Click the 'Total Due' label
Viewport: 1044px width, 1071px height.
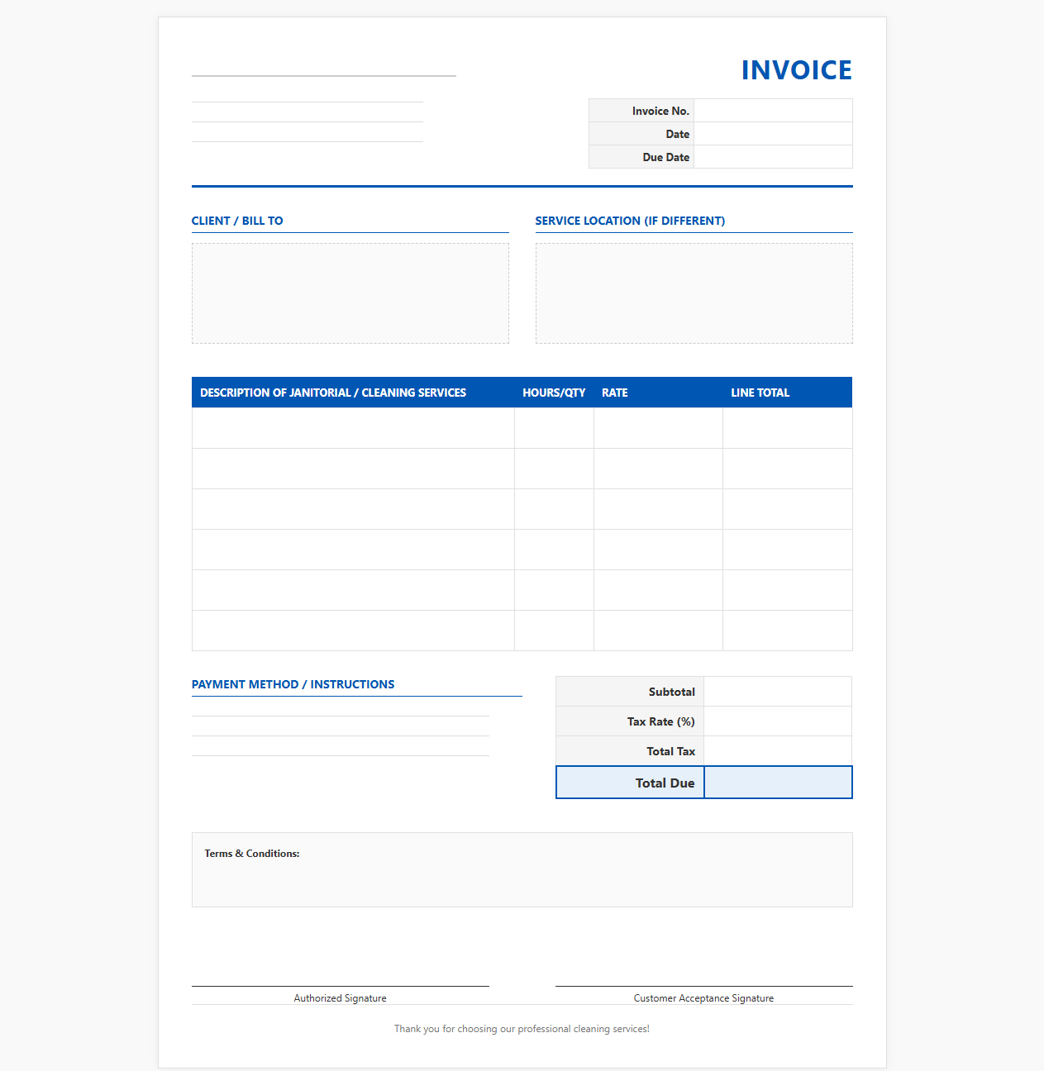click(665, 783)
